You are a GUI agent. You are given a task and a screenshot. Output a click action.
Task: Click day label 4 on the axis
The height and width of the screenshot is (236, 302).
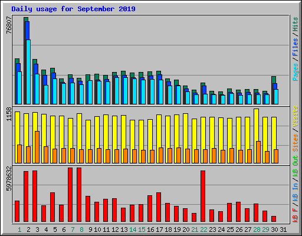[46, 230]
